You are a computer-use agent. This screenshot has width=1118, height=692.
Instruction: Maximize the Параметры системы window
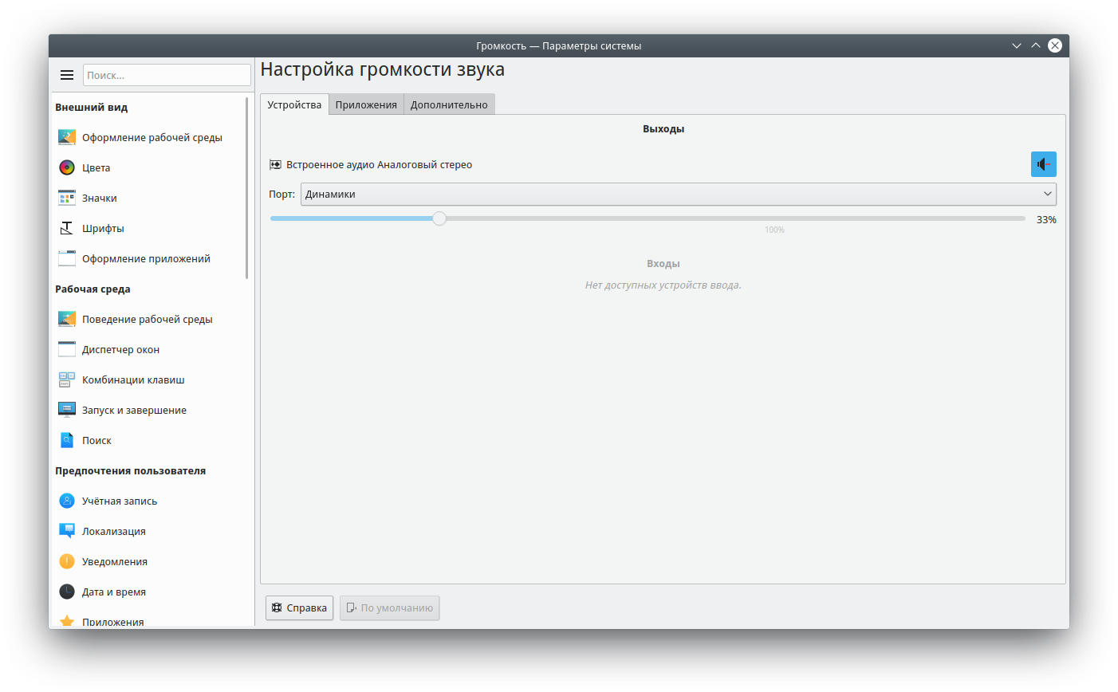pos(1036,45)
